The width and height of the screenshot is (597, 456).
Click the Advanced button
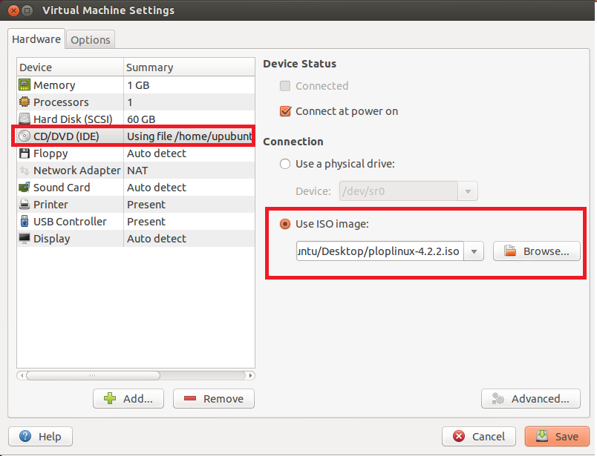pyautogui.click(x=530, y=398)
